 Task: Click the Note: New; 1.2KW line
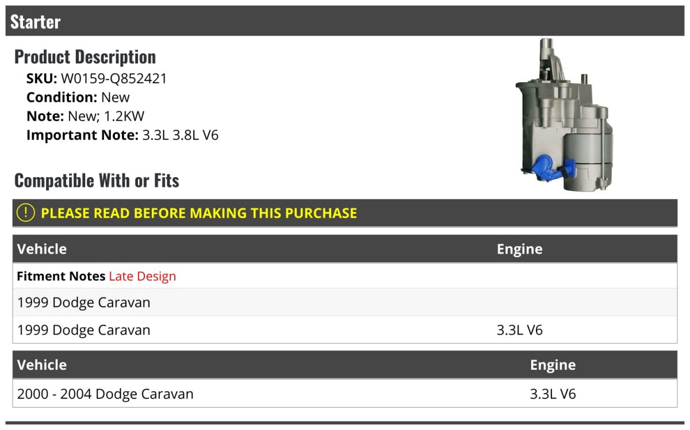coord(85,116)
